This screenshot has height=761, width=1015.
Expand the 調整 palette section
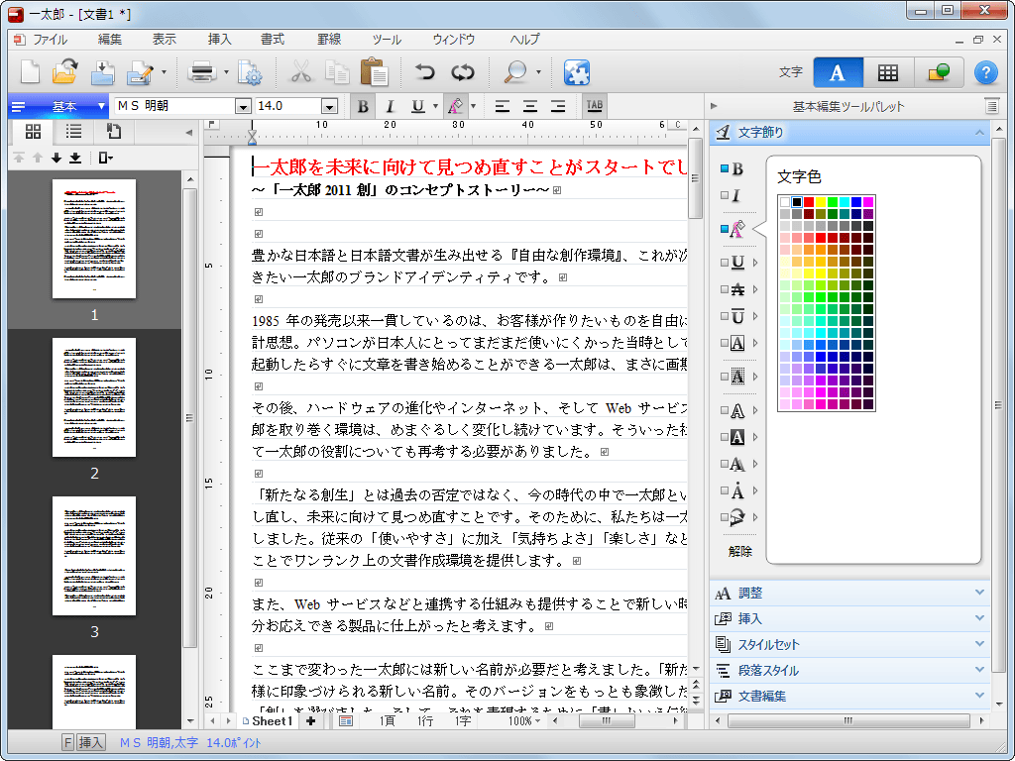pyautogui.click(x=849, y=593)
